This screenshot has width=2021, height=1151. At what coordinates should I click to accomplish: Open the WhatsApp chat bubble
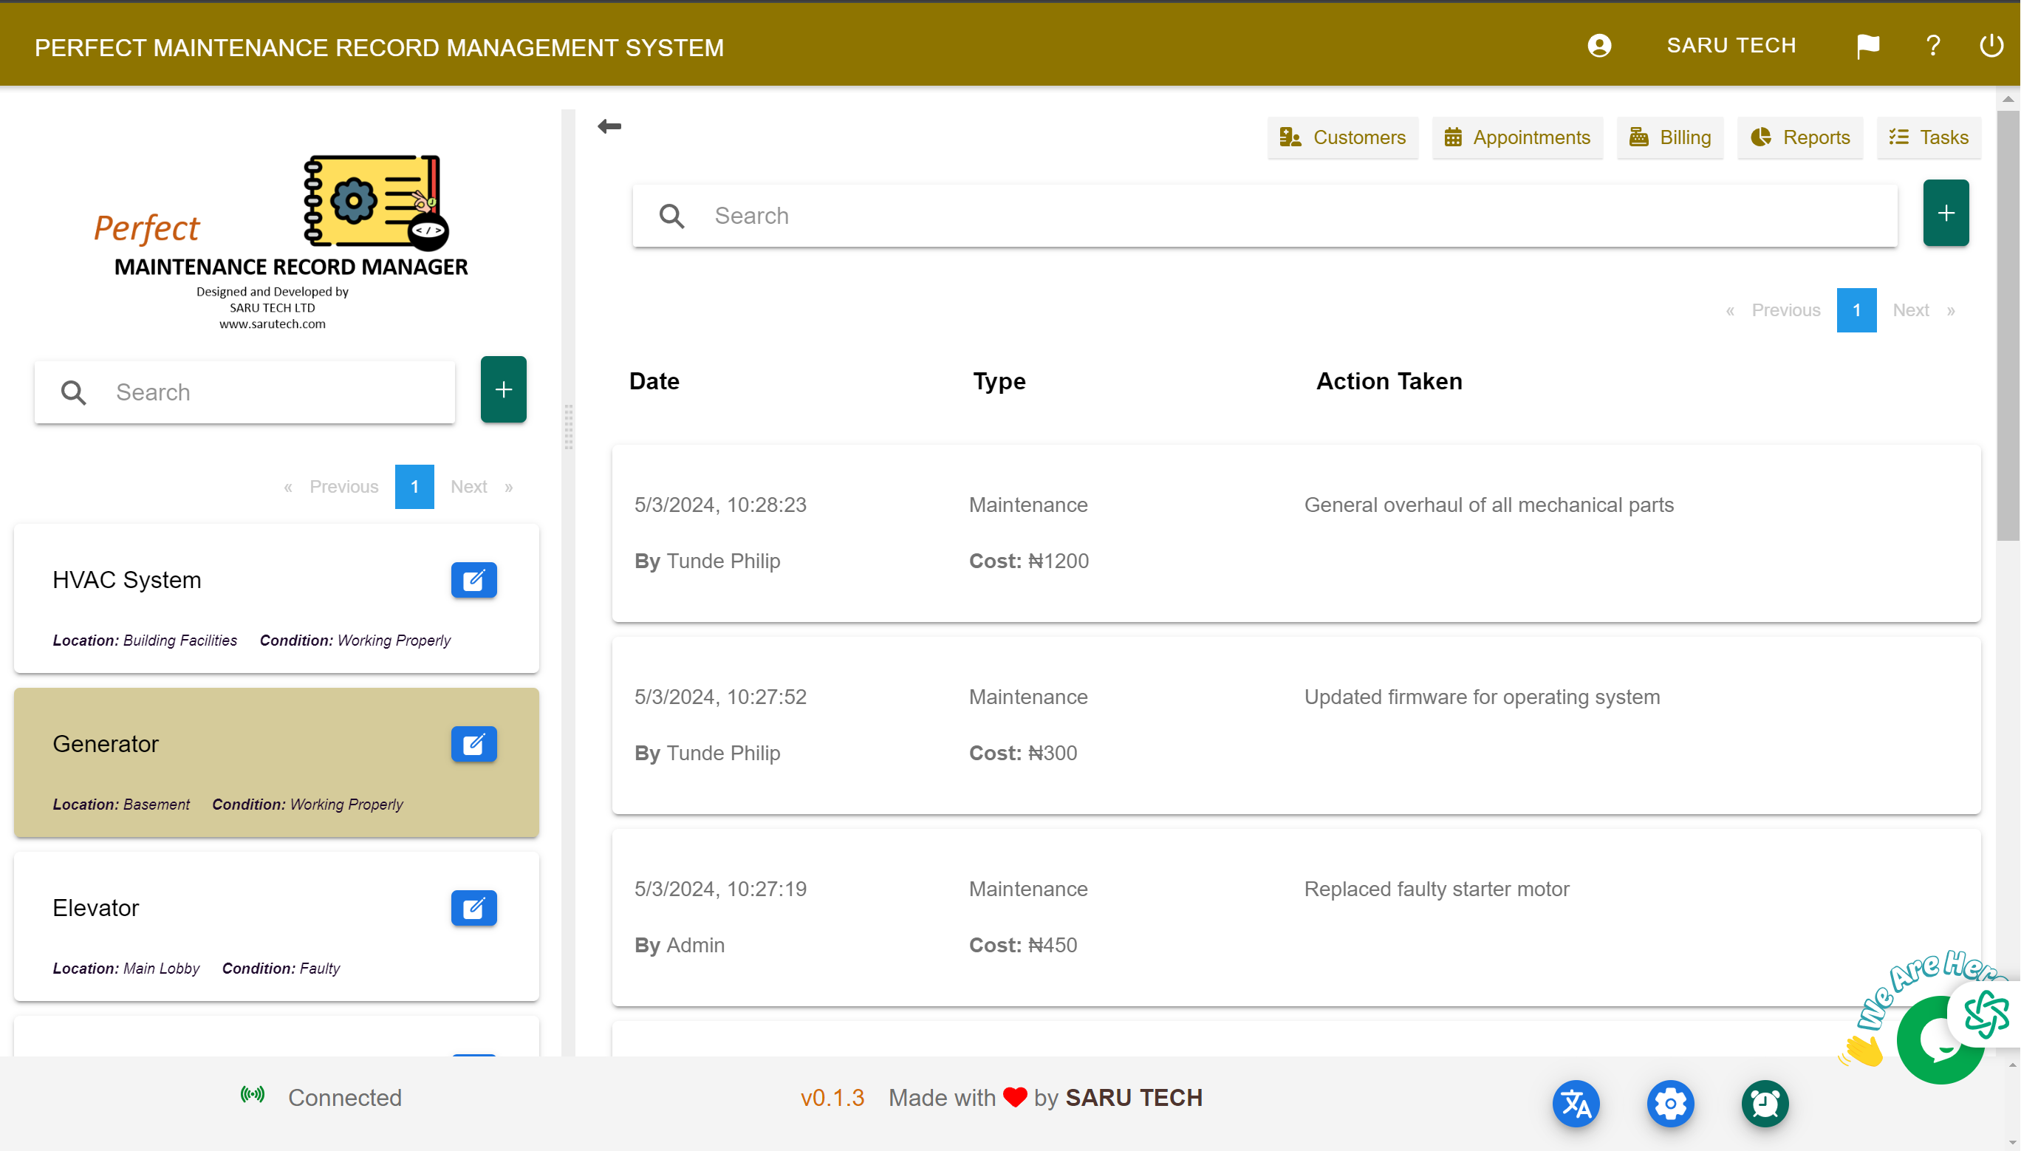[x=1940, y=1039]
